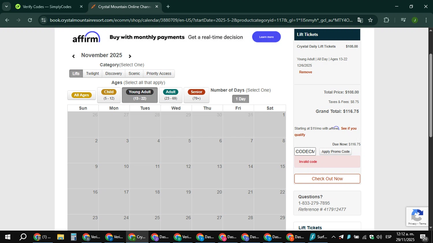Open Chrome profile avatar J
This screenshot has width=433, height=243.
tap(415, 20)
